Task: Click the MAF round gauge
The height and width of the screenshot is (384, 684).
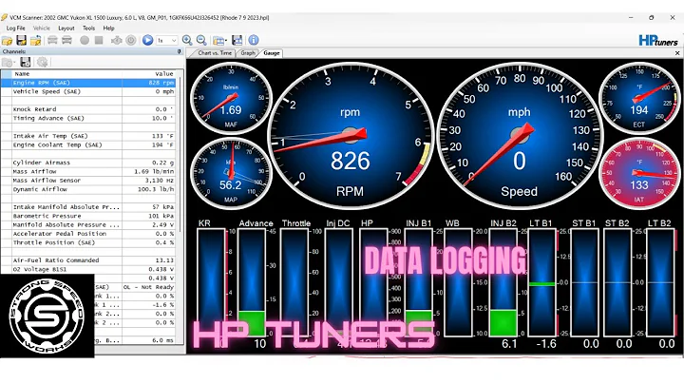Action: pos(231,98)
